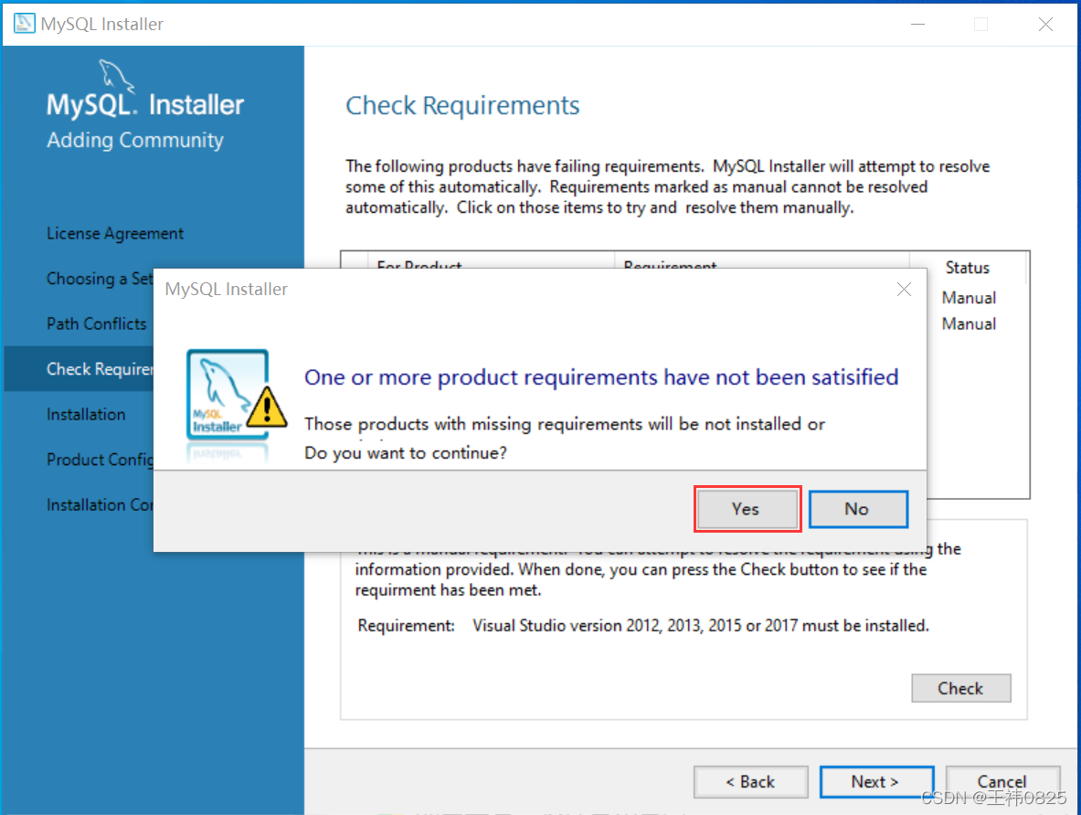Screen dimensions: 1081x815
Task: Select the License Agreement step
Action: click(x=115, y=234)
